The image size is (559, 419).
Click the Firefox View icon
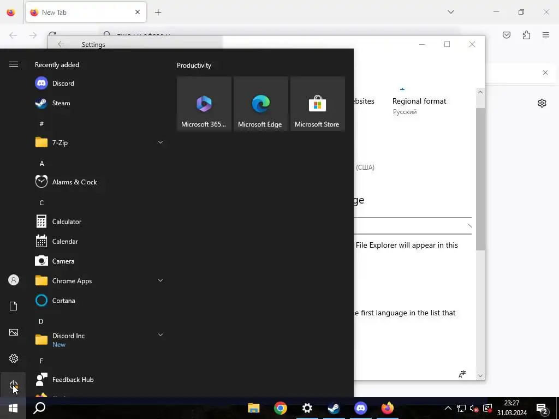(11, 12)
